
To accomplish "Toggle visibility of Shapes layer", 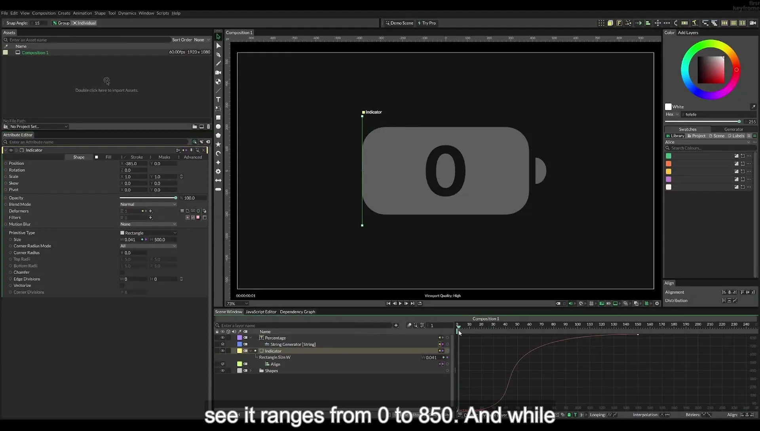I will (222, 371).
